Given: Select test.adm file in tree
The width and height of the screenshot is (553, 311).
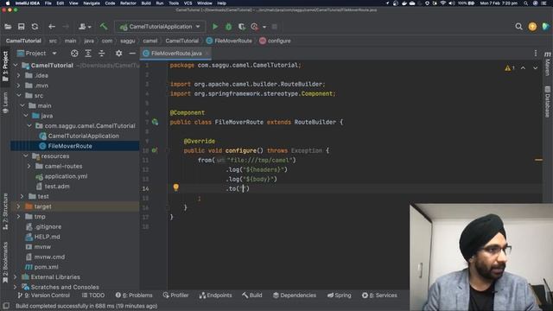Looking at the screenshot, I should click(57, 187).
